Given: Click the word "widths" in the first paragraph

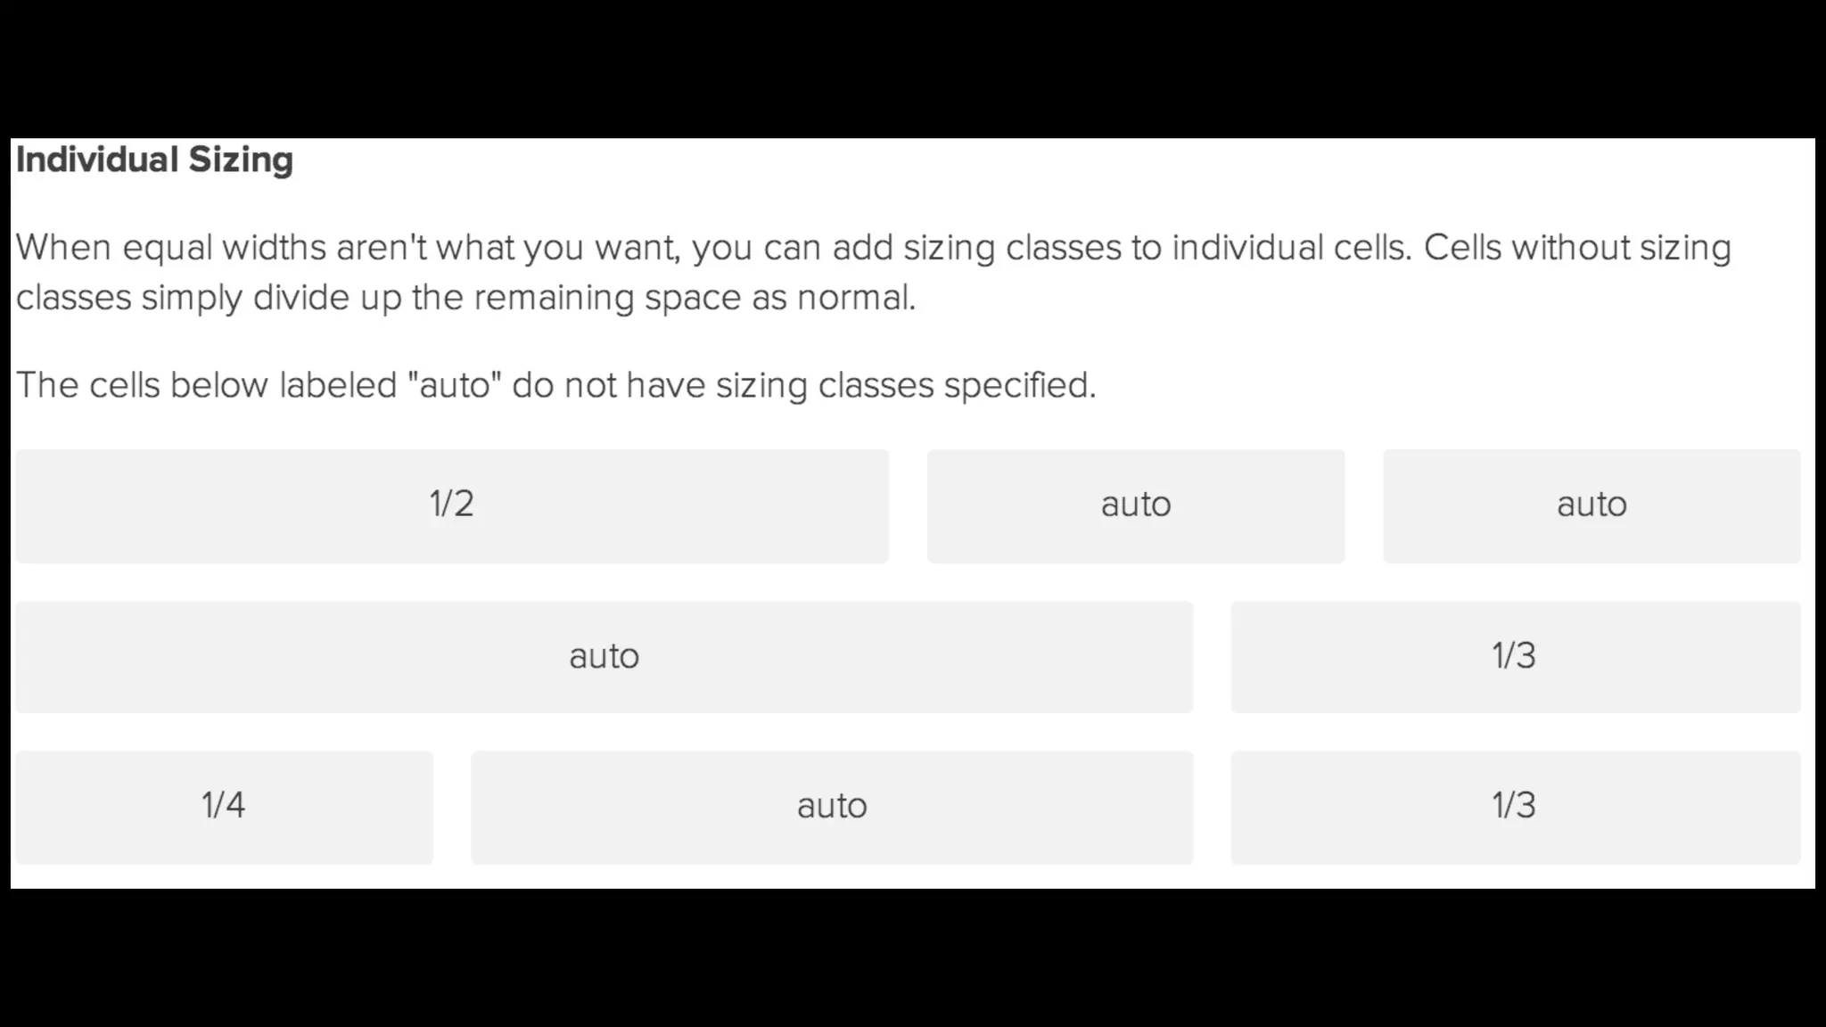Looking at the screenshot, I should click(x=274, y=248).
